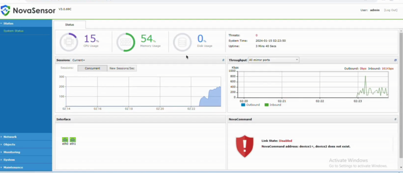
Task: Expand the Network menu section
Action: coord(26,137)
